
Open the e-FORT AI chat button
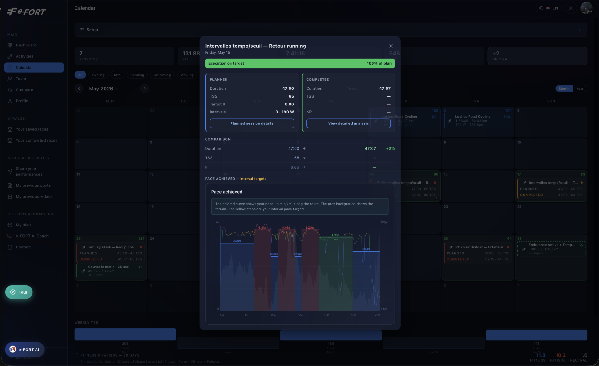tap(25, 349)
